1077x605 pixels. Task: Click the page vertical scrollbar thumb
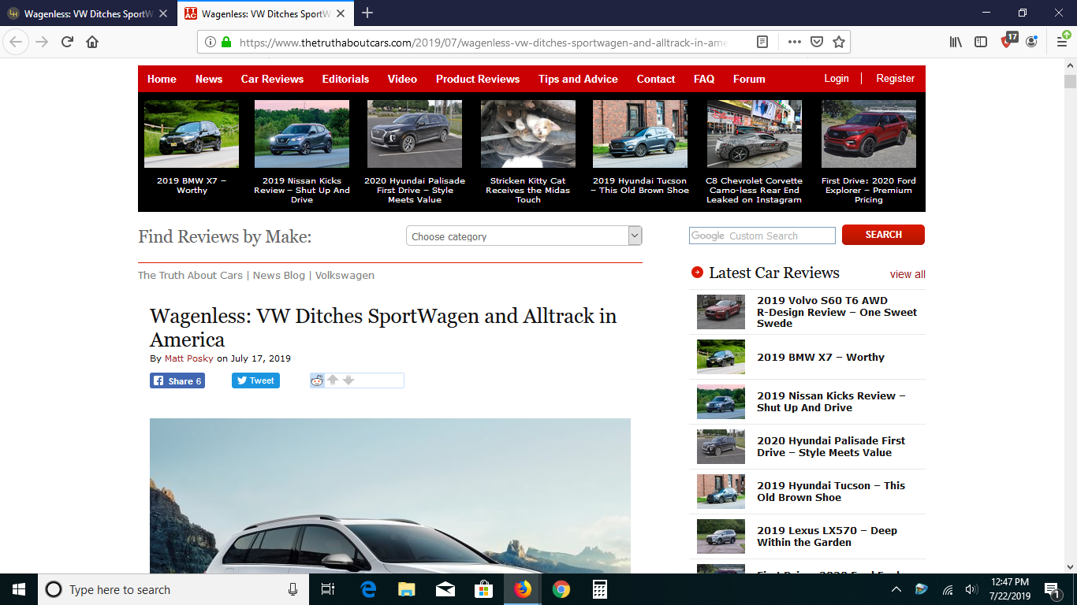1070,81
